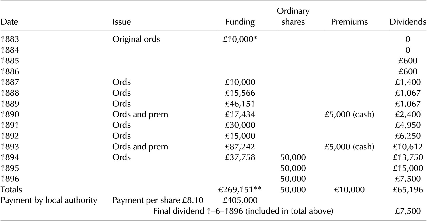Image resolution: width=427 pixels, height=221 pixels.
Task: Select the £65,196 total dividends
Action: pos(408,190)
